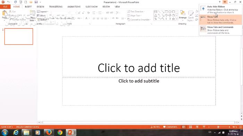Click the horizontal scrollbar under the slide
Viewport: 243px width, 136px height.
(139, 123)
